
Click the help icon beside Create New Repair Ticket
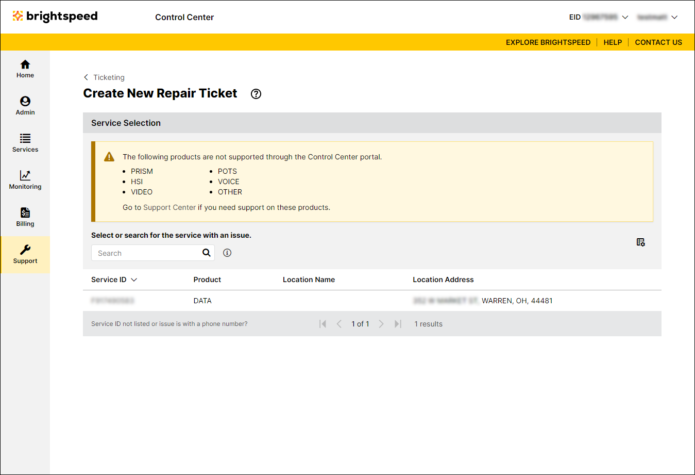(256, 94)
